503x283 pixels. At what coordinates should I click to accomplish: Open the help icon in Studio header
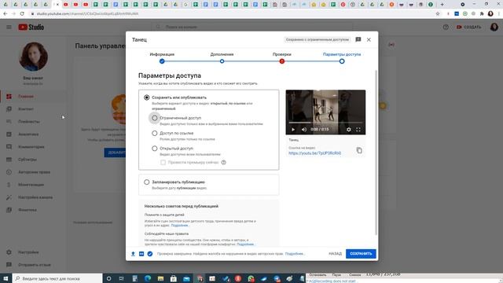click(x=446, y=28)
